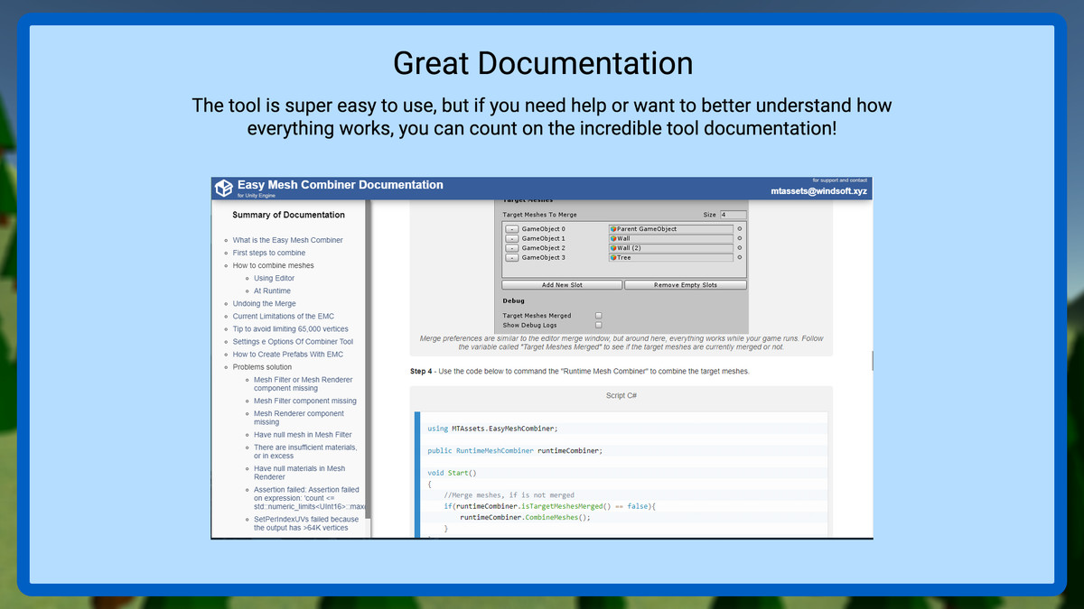Screen dimensions: 1084x609
Task: Enable the 'Show Debug Logs' checkbox
Action: (x=599, y=325)
